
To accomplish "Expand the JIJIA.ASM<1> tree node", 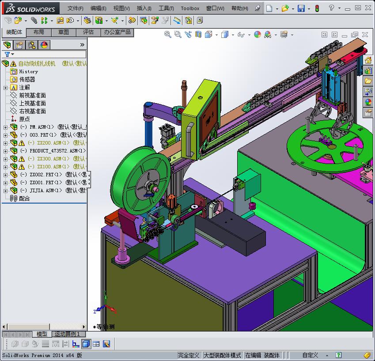I will tap(5, 190).
